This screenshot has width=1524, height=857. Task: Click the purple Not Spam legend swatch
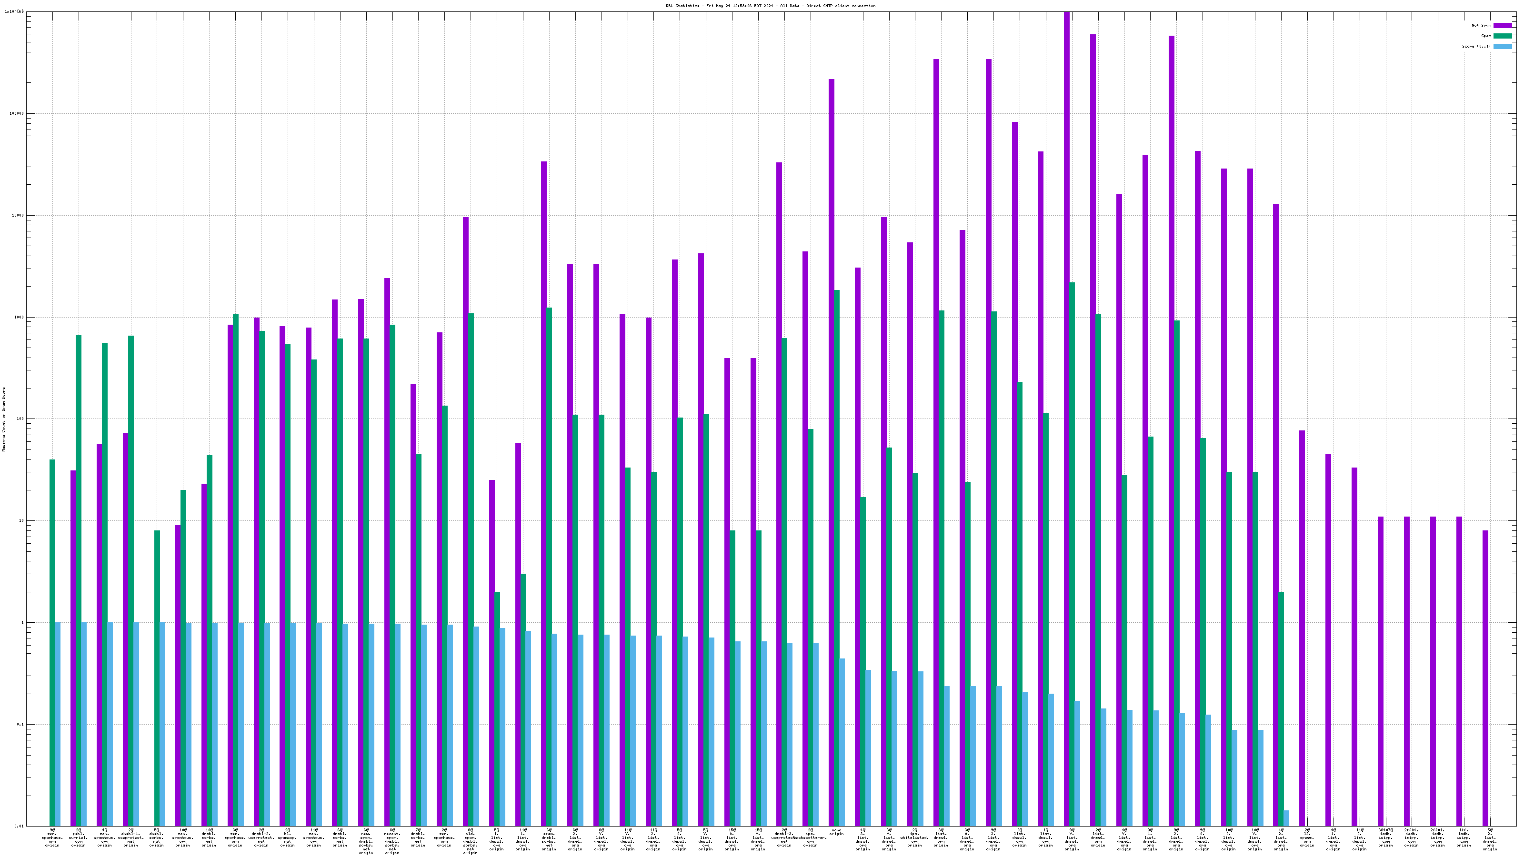[x=1502, y=25]
